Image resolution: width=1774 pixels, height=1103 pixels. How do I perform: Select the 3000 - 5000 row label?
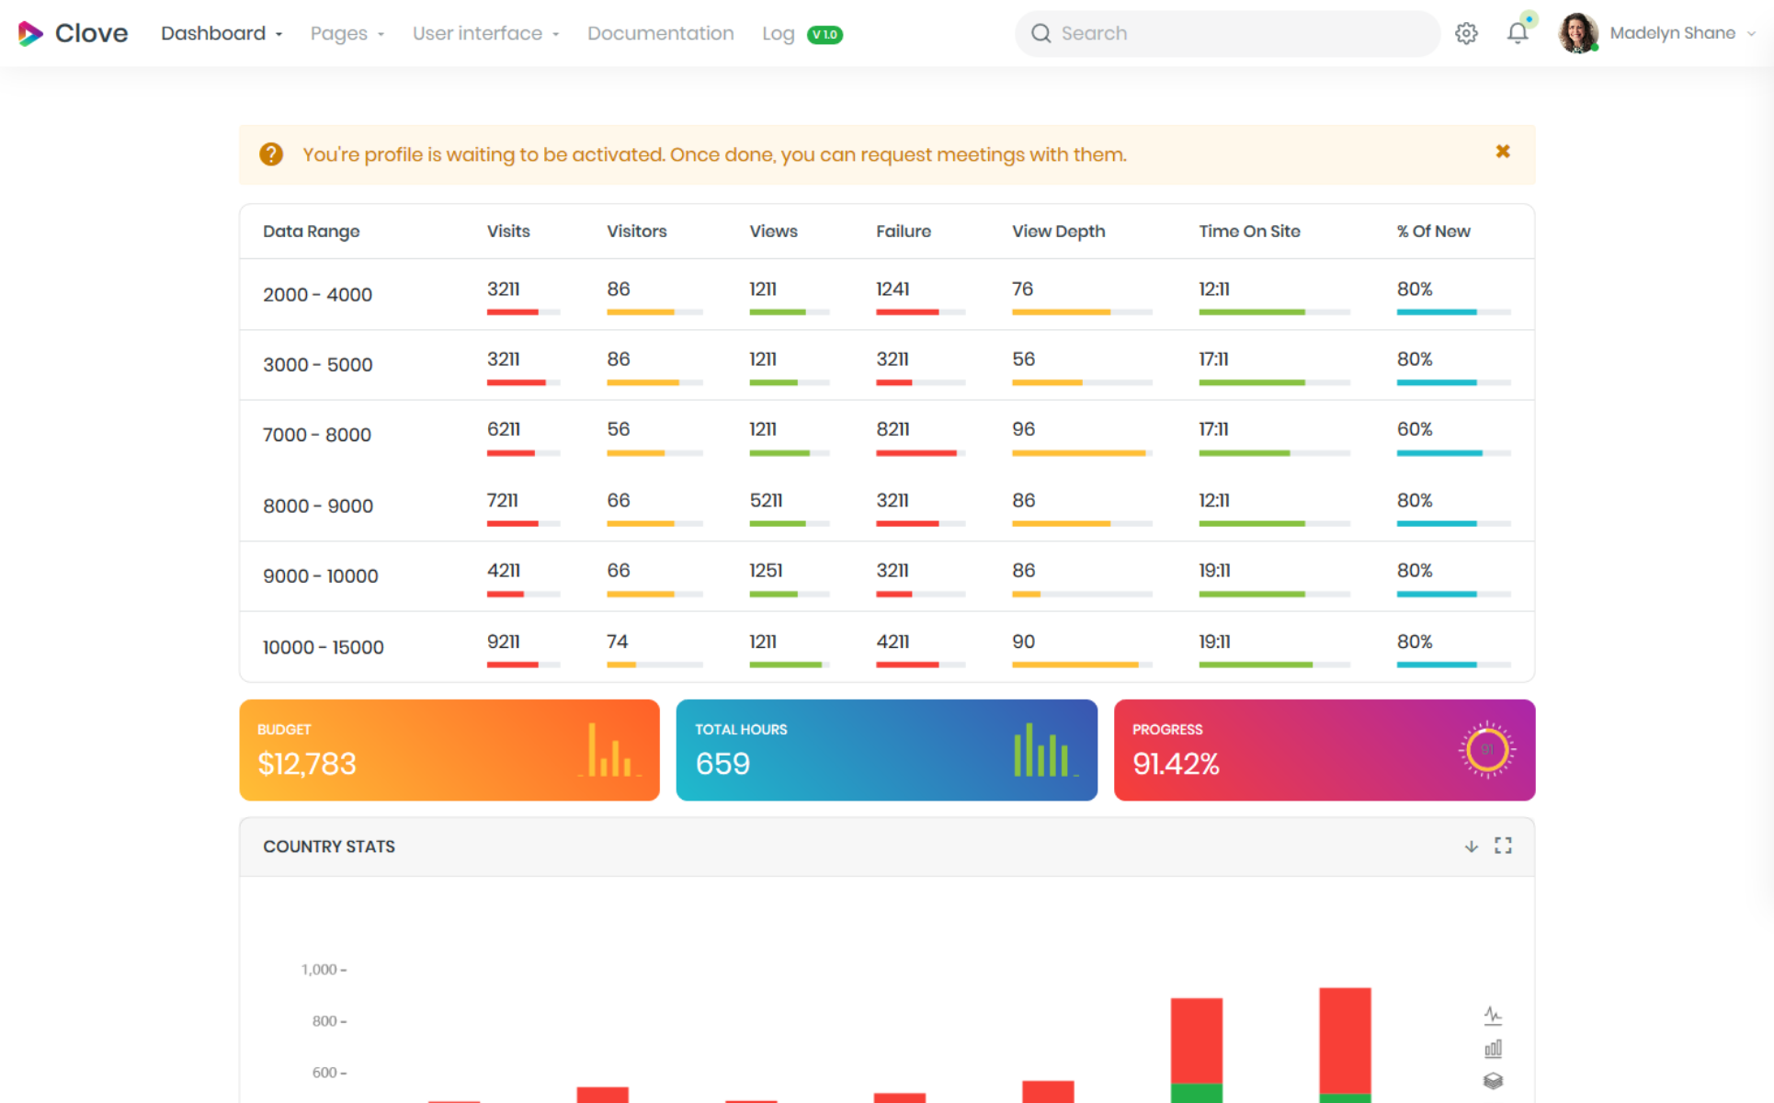(318, 365)
